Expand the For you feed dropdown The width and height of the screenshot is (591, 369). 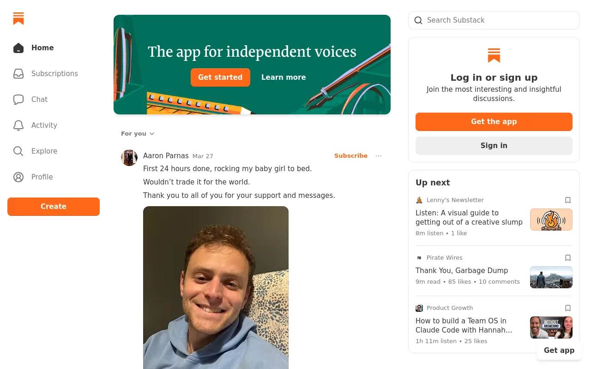[x=138, y=134]
